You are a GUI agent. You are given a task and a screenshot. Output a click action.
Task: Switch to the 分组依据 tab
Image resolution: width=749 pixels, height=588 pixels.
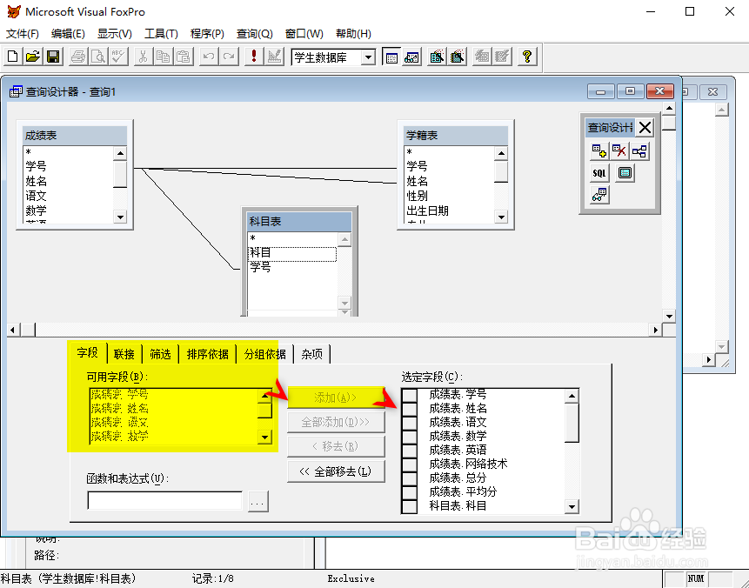pyautogui.click(x=265, y=354)
